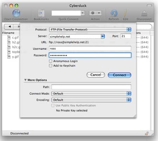Click the Quick Connect text field
158x141 pixels.
coord(66,13)
